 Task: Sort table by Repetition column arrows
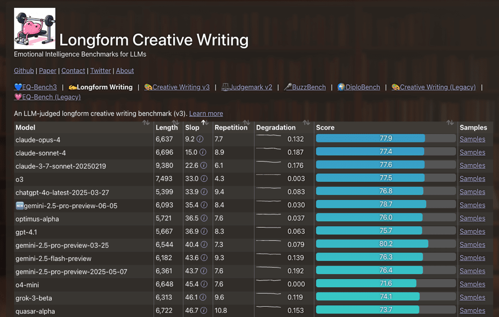click(x=246, y=123)
